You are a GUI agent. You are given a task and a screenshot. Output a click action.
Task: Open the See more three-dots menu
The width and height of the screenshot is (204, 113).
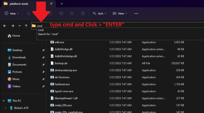(136, 13)
